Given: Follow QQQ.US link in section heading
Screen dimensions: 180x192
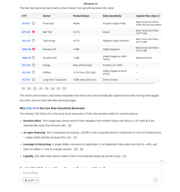Looking at the screenshot, I should click(31, 108).
